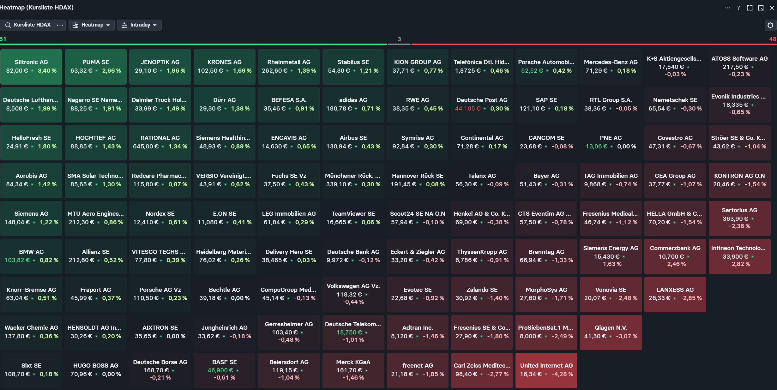Click the green gainers bar marked 51
This screenshot has height=390, width=777.
(193, 44)
